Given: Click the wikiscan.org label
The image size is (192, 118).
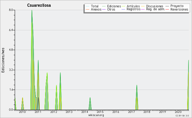Looking at the screenshot, I should click(96, 115).
